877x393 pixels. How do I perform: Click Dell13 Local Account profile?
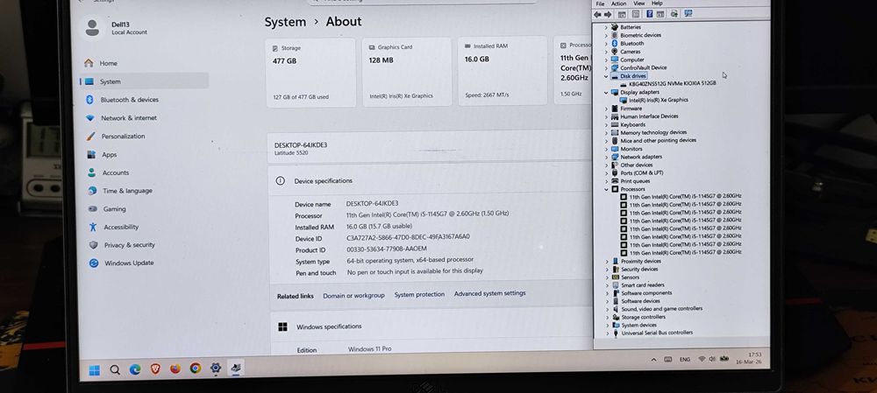click(x=116, y=28)
